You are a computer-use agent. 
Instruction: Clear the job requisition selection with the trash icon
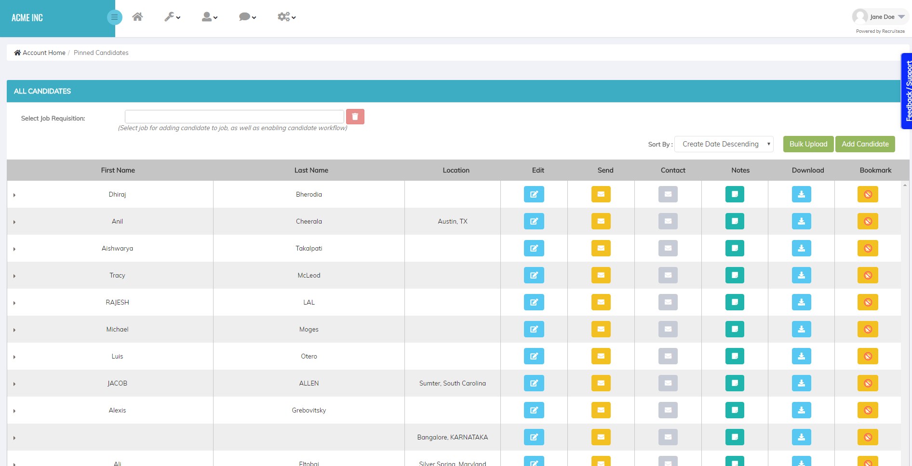click(x=355, y=116)
